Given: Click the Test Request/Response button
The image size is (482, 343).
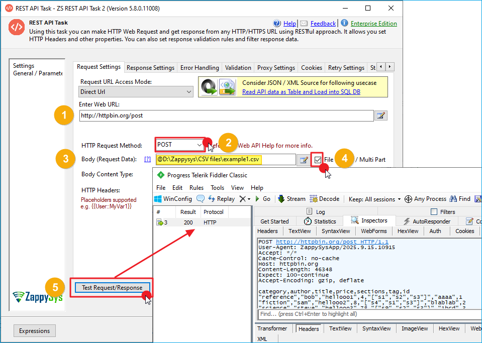Looking at the screenshot, I should pyautogui.click(x=112, y=288).
